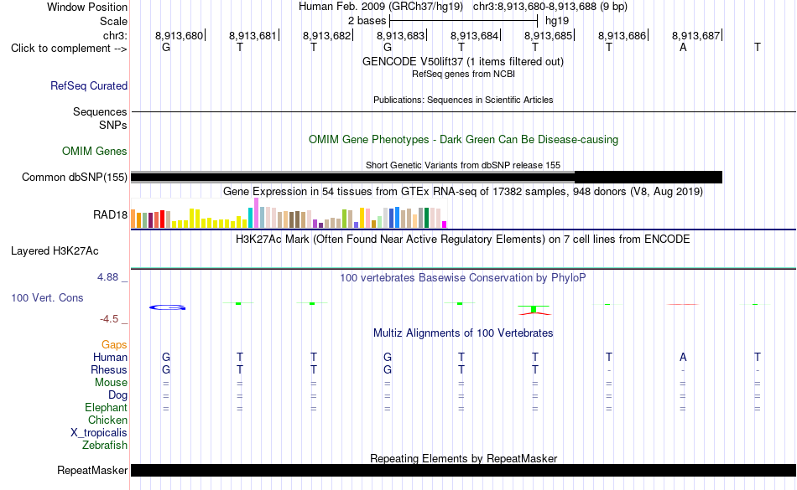Click 'Repeating Elements by RepeatMasker' title
797x490 pixels.
pos(463,458)
